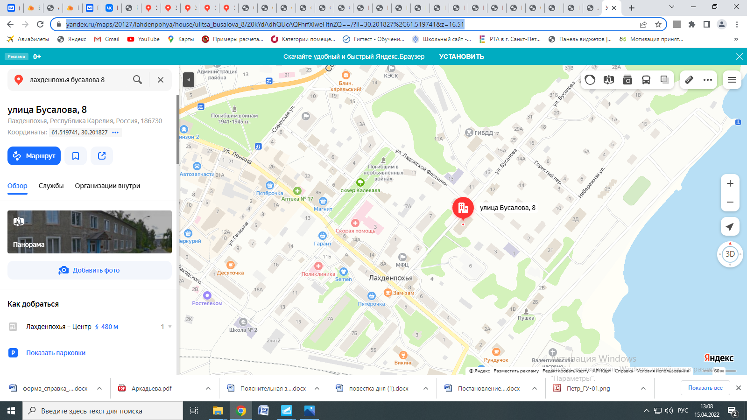Click the red building pin for улица Бусалова, 8
Screen dimensions: 747x420
pos(463,208)
